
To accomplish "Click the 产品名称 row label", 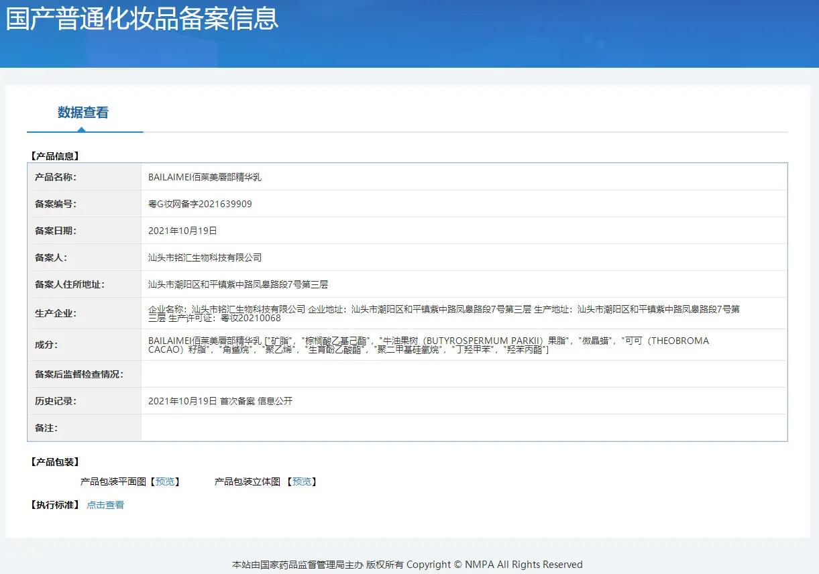I will [56, 177].
